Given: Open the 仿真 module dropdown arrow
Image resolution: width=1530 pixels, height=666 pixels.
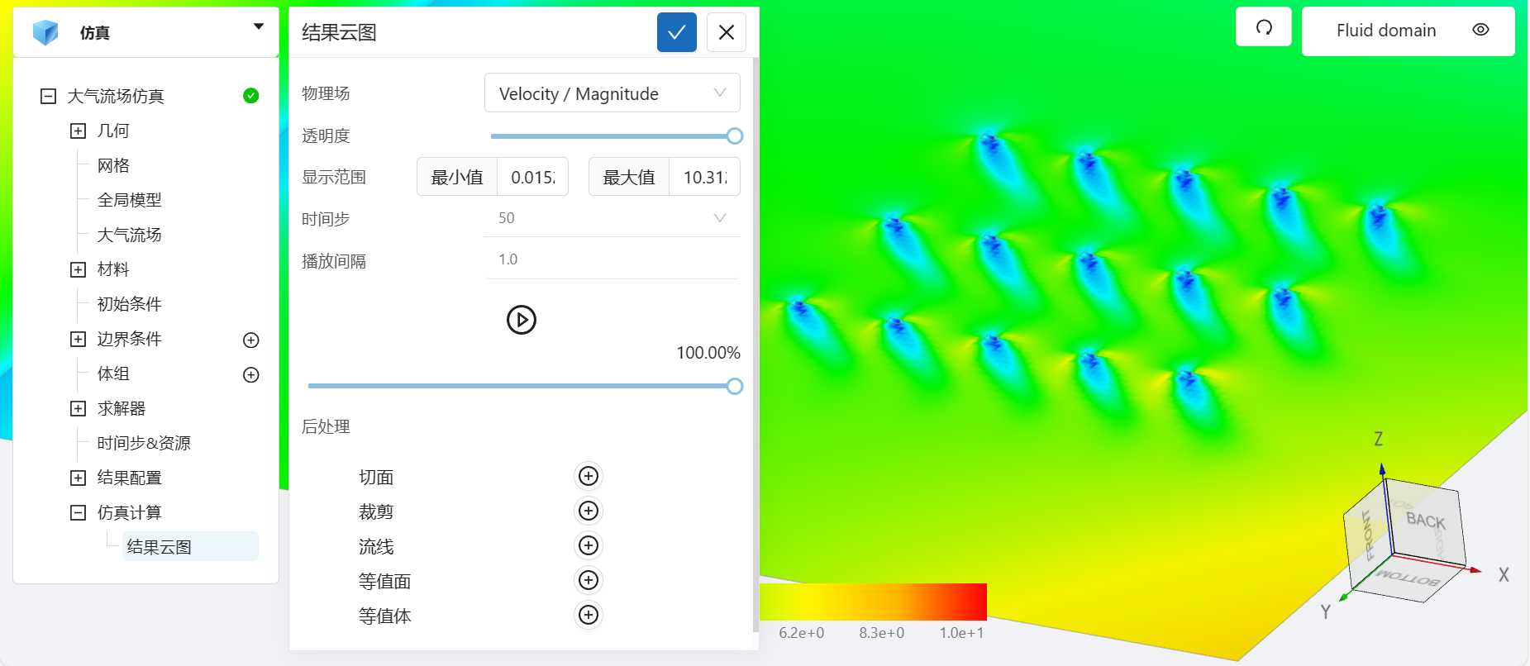Looking at the screenshot, I should (259, 26).
